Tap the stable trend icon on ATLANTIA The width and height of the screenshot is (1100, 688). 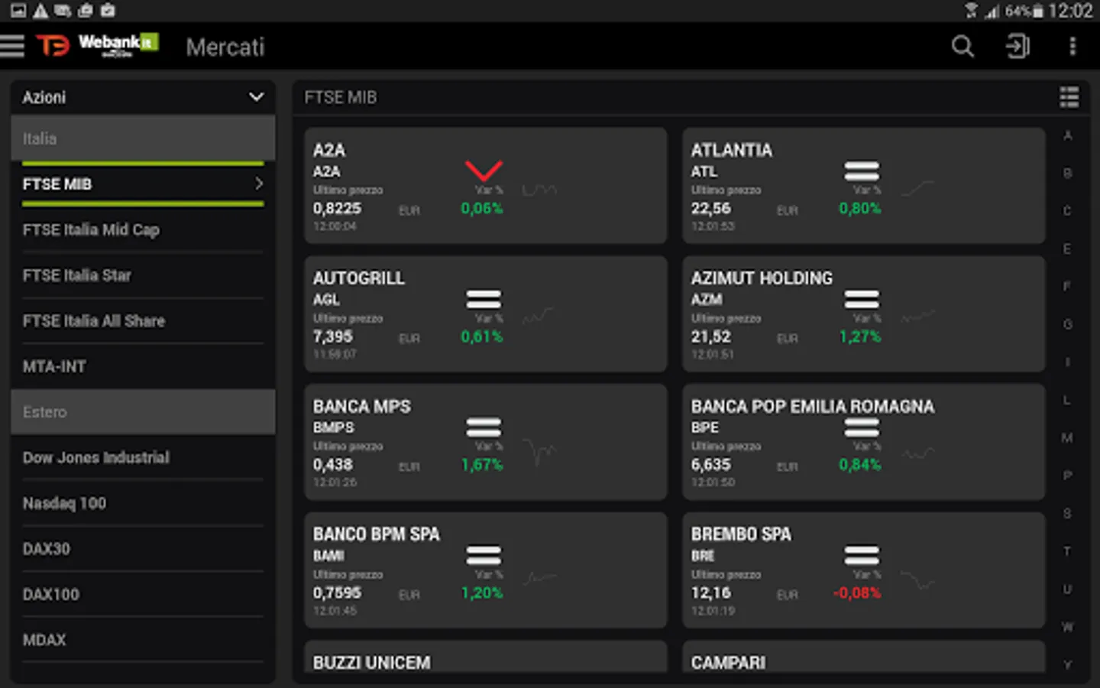tap(862, 171)
